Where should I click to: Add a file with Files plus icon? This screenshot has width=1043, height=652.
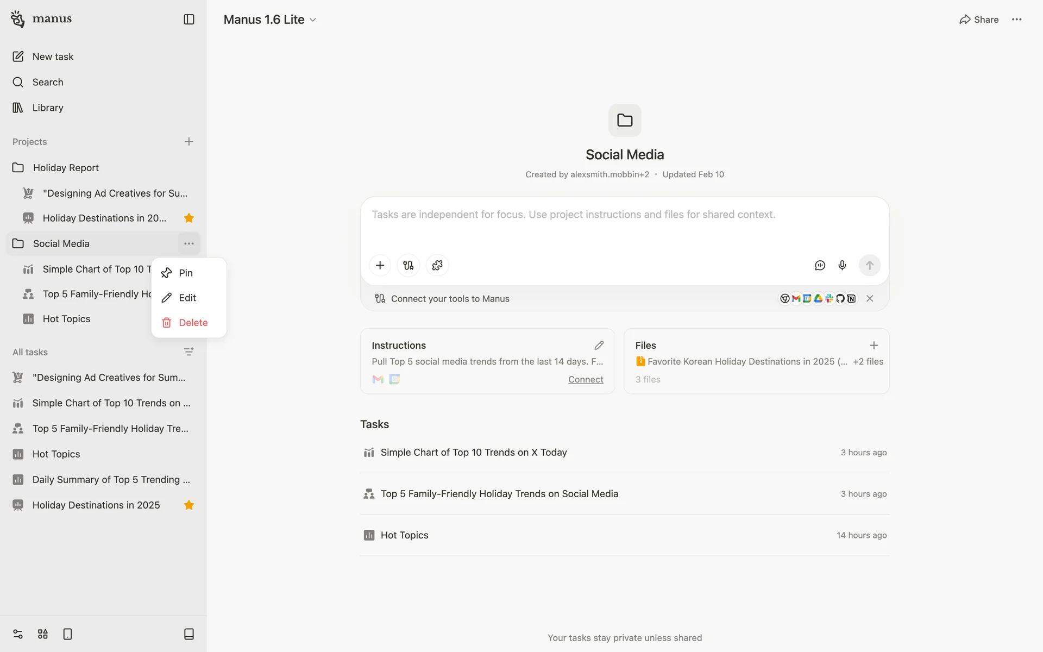(x=874, y=346)
